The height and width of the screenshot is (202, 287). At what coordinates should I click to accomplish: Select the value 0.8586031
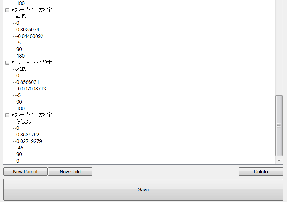click(28, 82)
